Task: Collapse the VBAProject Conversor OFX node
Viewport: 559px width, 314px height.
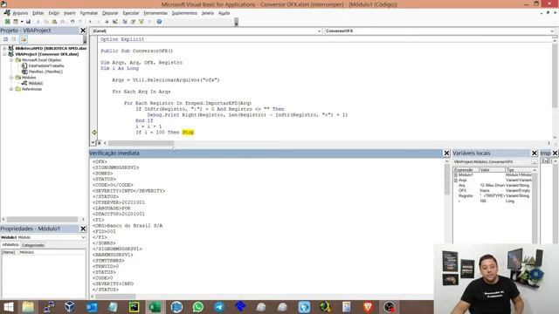Action: [x=4, y=54]
